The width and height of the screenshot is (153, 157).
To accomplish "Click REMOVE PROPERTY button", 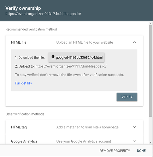I will click(115, 151).
